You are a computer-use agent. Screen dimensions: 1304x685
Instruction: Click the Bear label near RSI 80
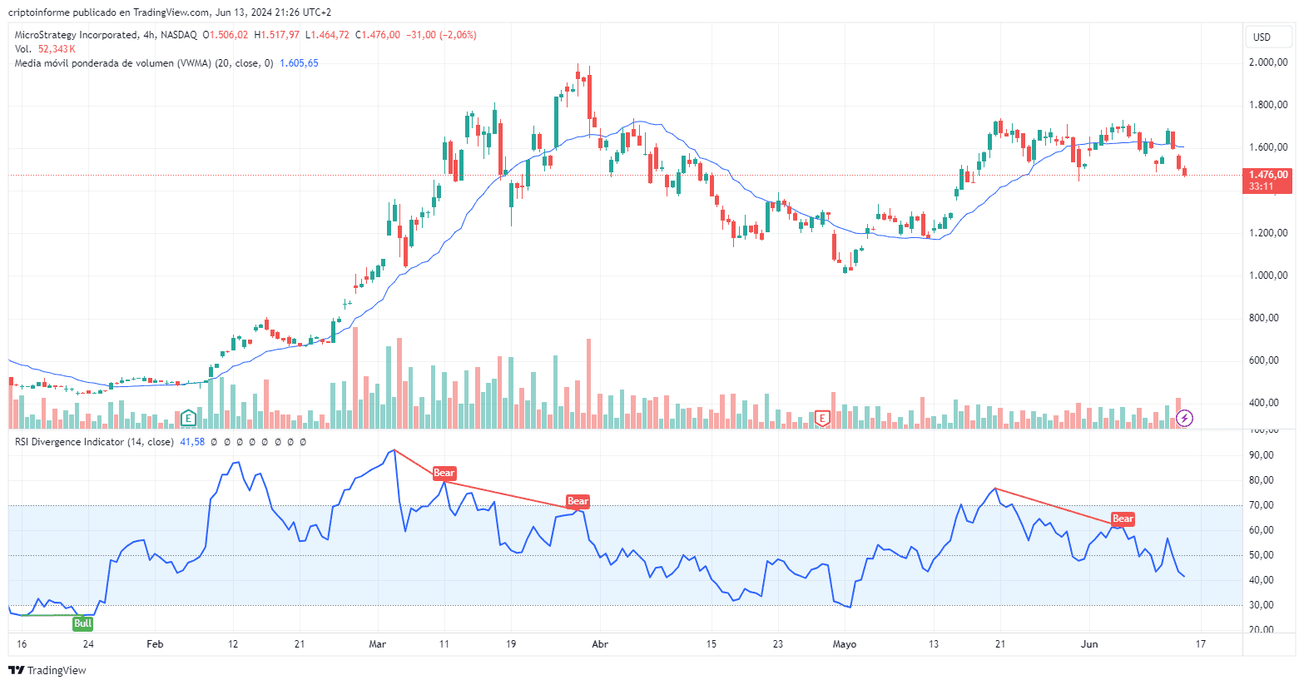point(444,473)
